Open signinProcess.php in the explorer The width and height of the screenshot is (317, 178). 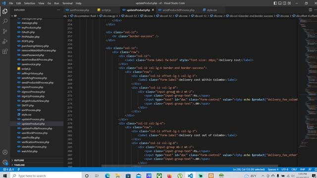[x=32, y=87]
